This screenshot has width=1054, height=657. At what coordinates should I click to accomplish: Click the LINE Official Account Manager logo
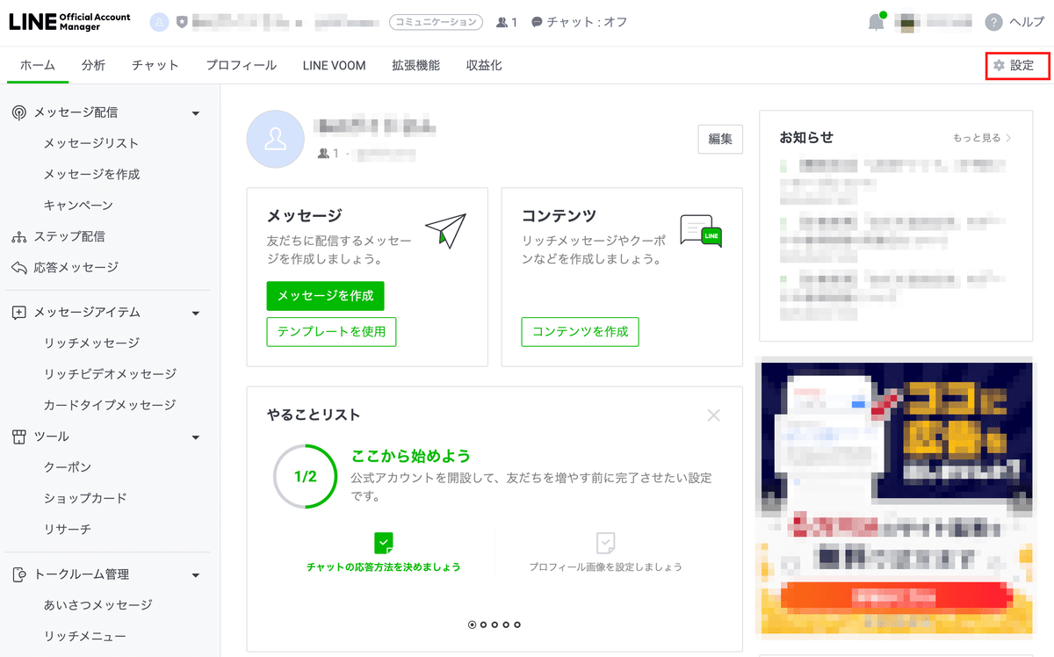tap(70, 19)
